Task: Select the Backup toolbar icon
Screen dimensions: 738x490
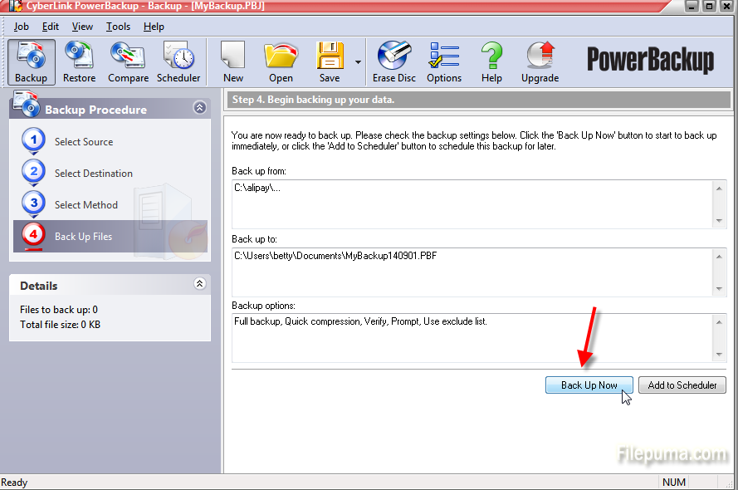Action: (31, 61)
